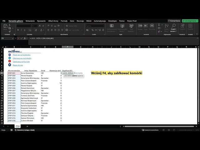
Task: Open the Plik menu
Action: (4, 21)
